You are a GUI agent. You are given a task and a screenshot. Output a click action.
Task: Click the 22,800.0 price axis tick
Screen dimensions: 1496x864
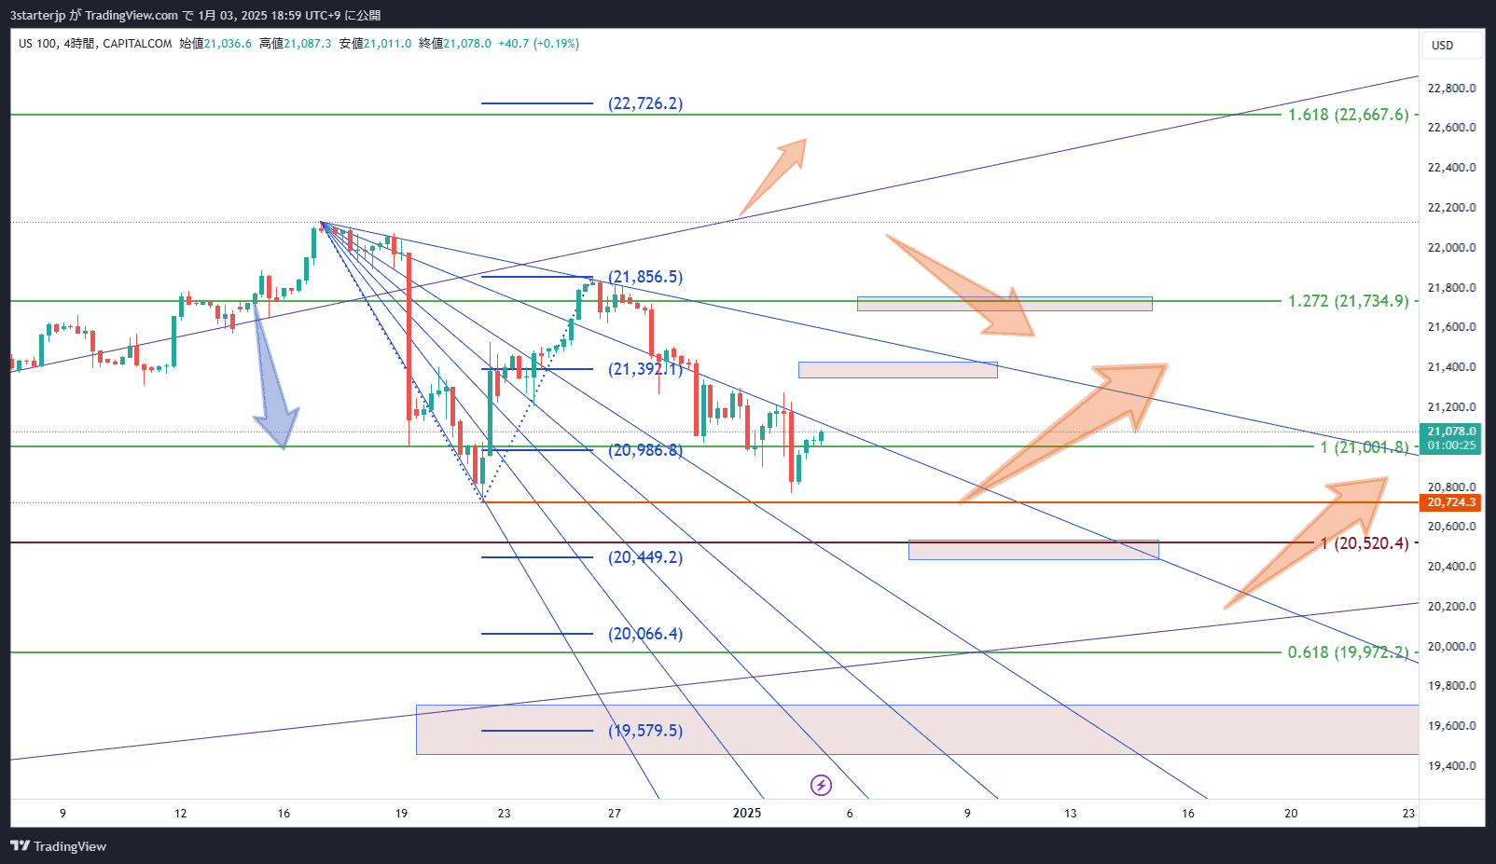tap(1451, 89)
